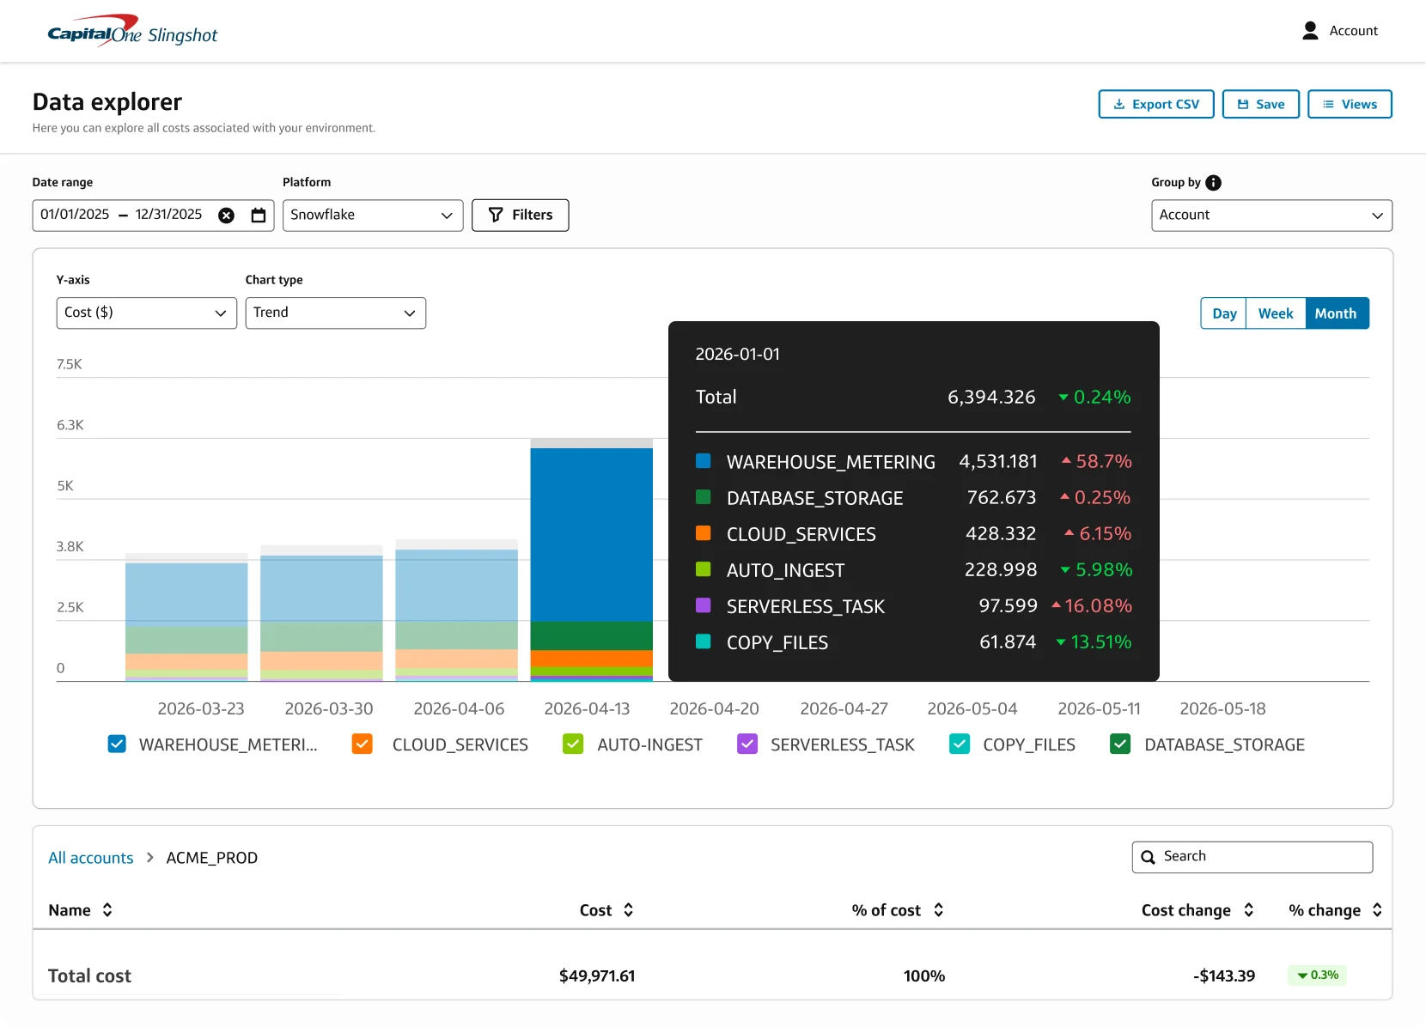
Task: Open Capital One Slingshot logo home
Action: click(x=132, y=31)
